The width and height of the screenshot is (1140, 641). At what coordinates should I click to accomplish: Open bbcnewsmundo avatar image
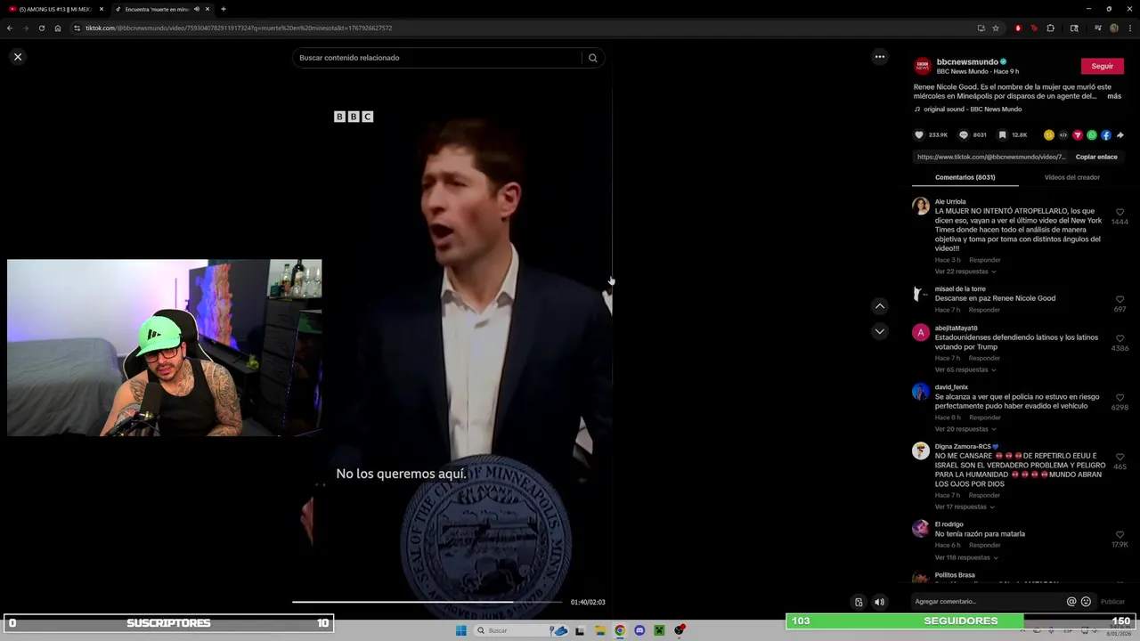[x=923, y=66]
